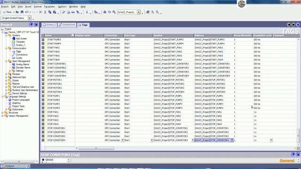Open the Window menu
Viewport: 301px width, 169px height.
click(73, 7)
